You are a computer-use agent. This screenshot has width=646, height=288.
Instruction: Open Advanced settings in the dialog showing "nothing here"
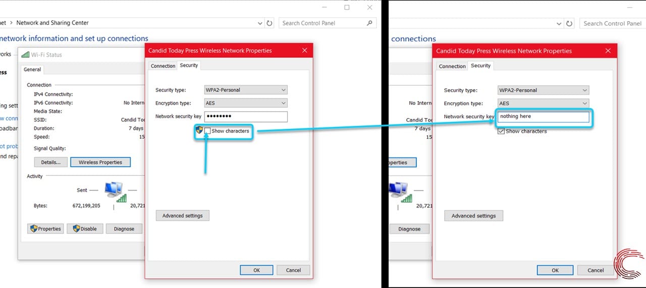[x=473, y=216]
